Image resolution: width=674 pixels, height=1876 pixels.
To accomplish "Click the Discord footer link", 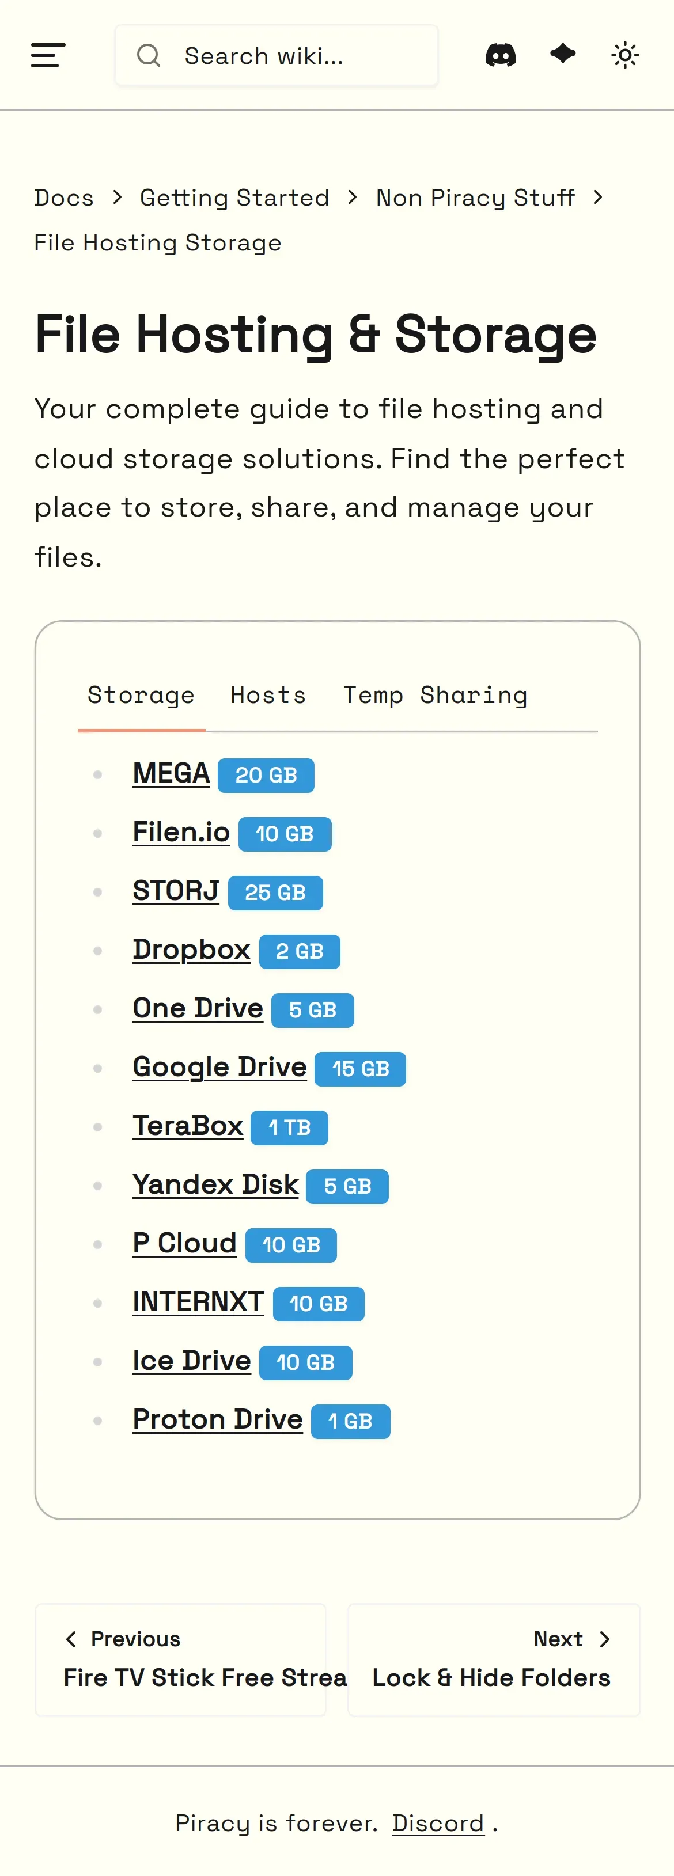I will tap(438, 1823).
